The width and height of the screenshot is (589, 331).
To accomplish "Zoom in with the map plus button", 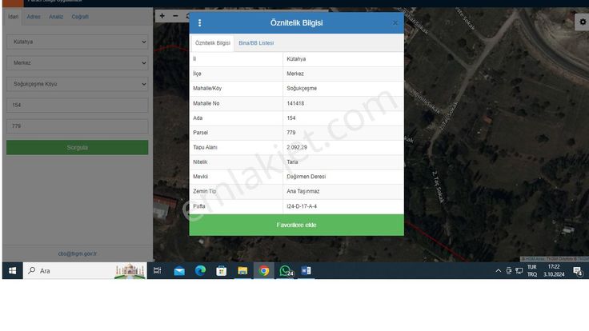I will (x=162, y=16).
